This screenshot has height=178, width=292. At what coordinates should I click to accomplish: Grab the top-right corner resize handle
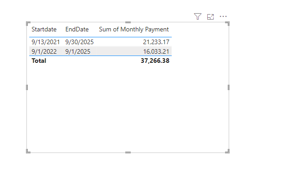click(227, 24)
